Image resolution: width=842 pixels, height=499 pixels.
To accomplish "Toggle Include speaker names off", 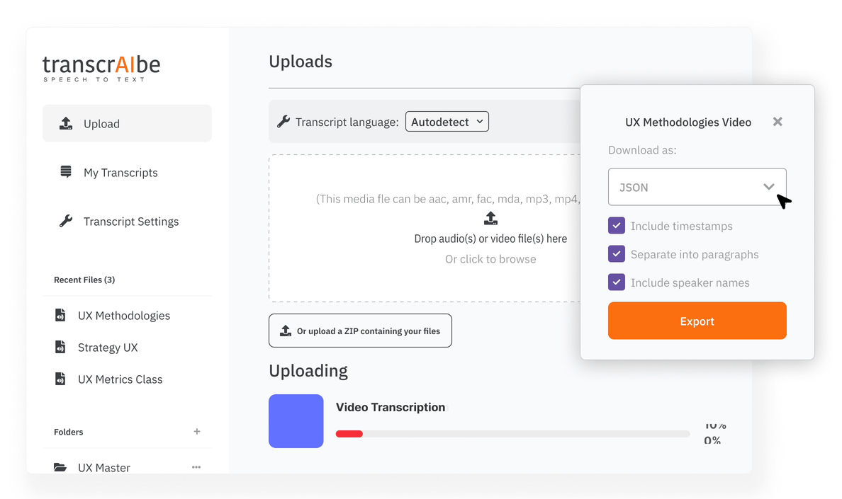I will pos(616,282).
